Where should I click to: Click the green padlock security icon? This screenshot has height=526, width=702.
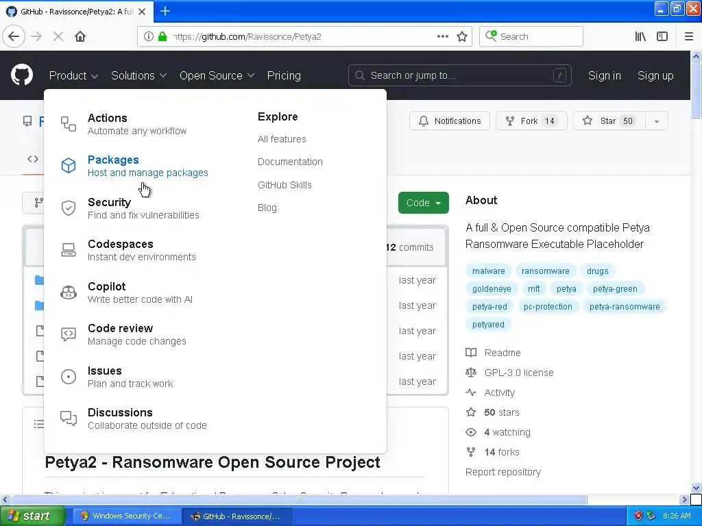[x=162, y=37]
